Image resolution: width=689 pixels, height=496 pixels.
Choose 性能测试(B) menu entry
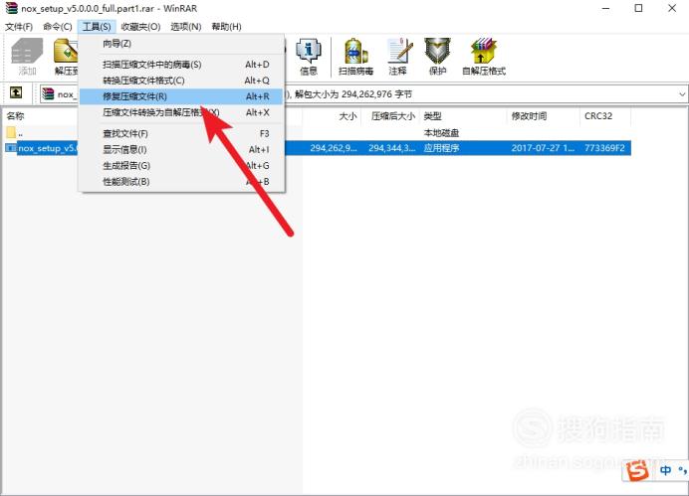pos(181,182)
